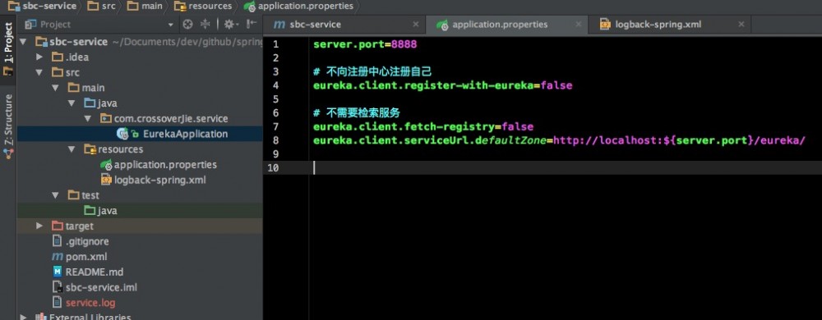
Task: Click main in the breadcrumb bar
Action: pos(145,7)
